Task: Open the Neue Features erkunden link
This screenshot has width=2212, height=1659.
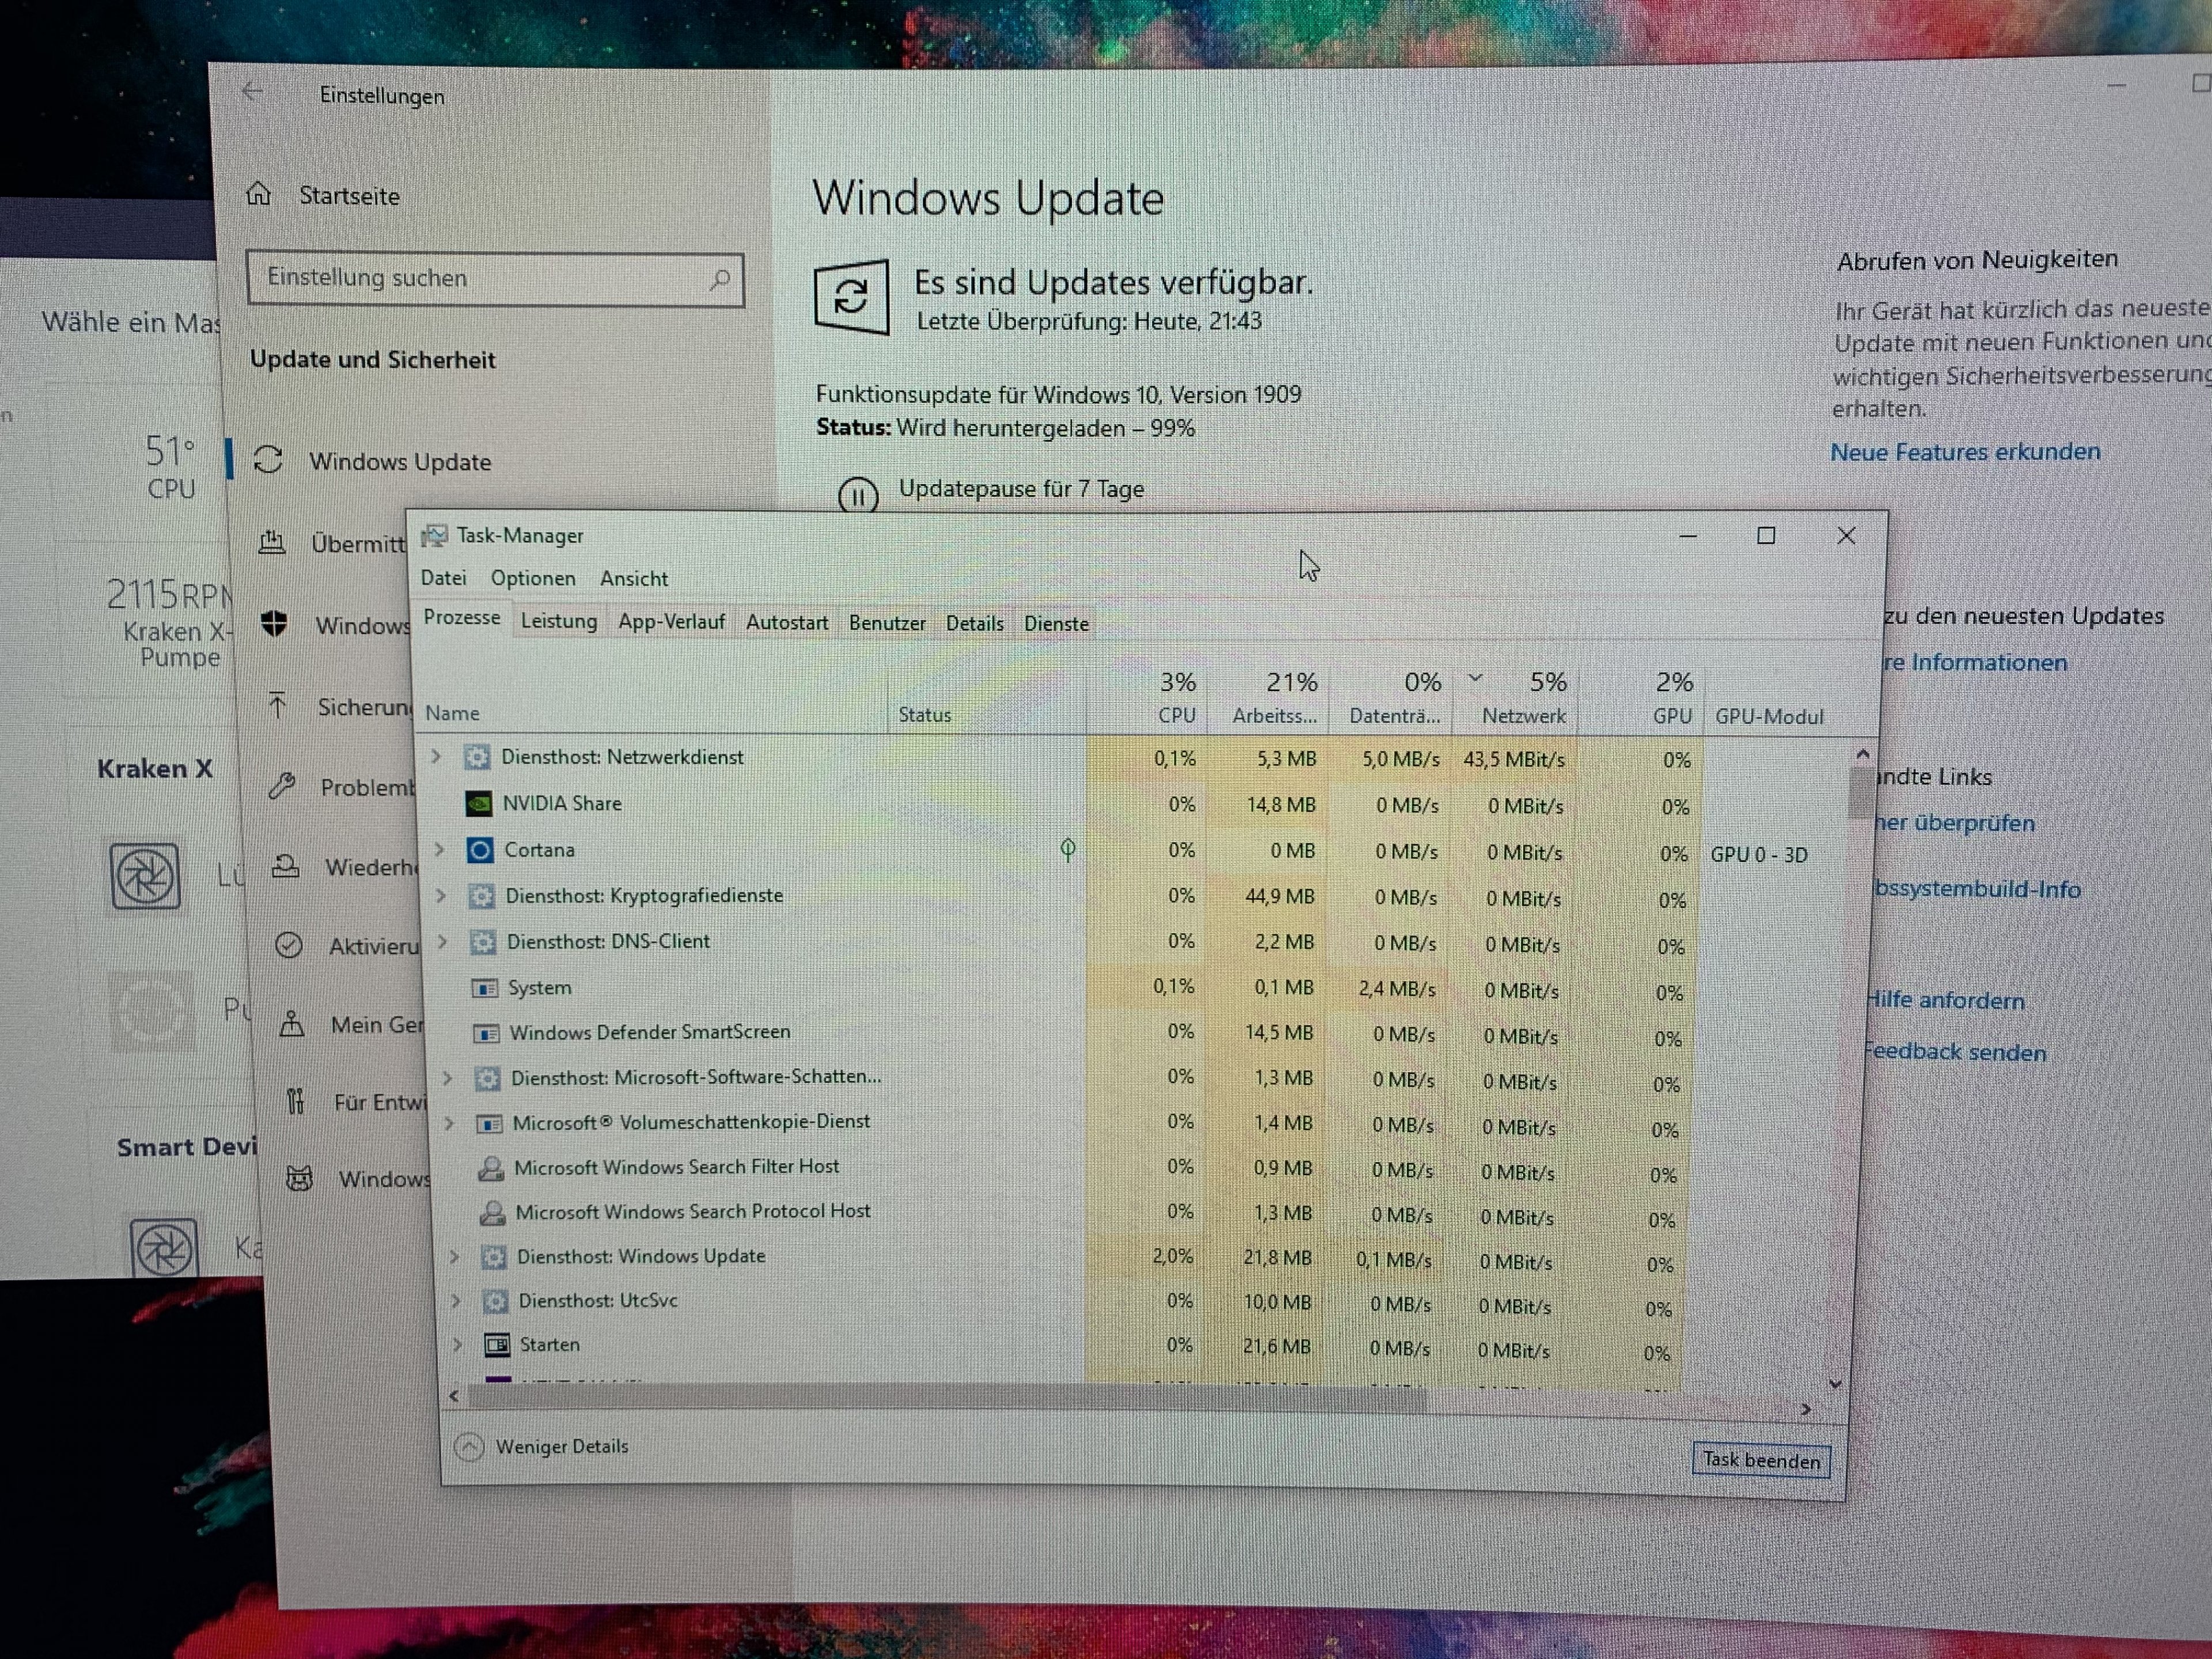Action: (x=1964, y=452)
